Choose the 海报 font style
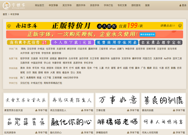Viewport: 188px width, 135px height. tap(35, 73)
